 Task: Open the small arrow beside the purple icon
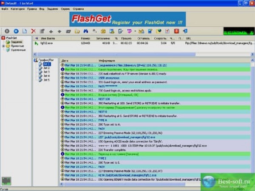pyautogui.click(x=135, y=31)
